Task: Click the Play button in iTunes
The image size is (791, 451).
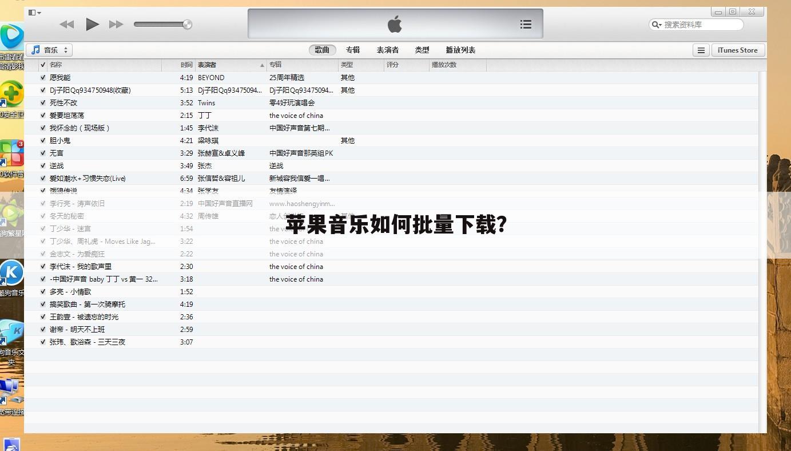Action: pos(92,24)
